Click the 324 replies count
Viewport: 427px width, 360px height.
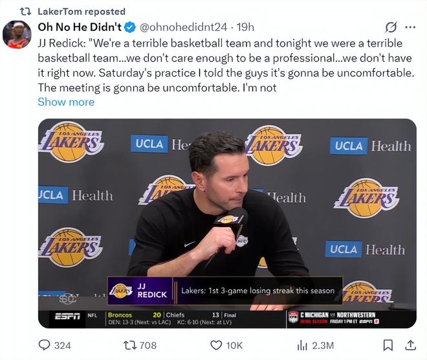[x=62, y=346]
